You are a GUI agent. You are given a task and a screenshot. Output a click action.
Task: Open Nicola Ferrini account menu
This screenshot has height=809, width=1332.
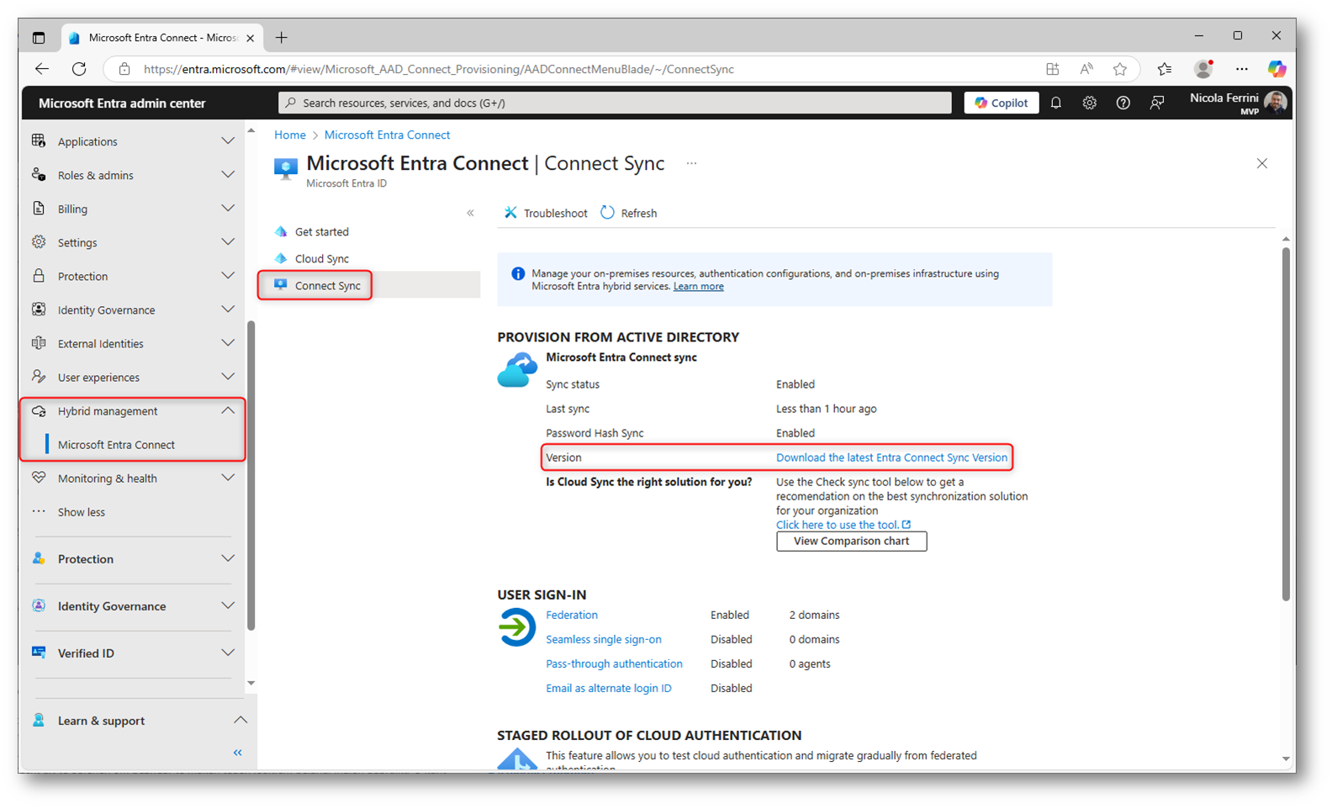[x=1239, y=103]
